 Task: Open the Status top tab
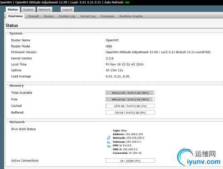tap(13, 9)
